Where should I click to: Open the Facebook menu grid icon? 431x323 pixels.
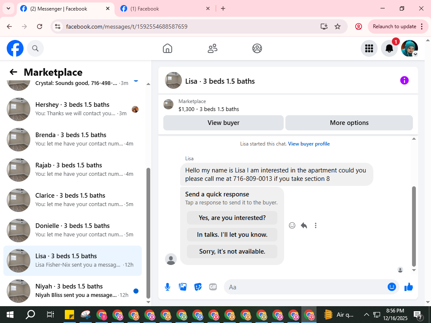[x=369, y=48]
